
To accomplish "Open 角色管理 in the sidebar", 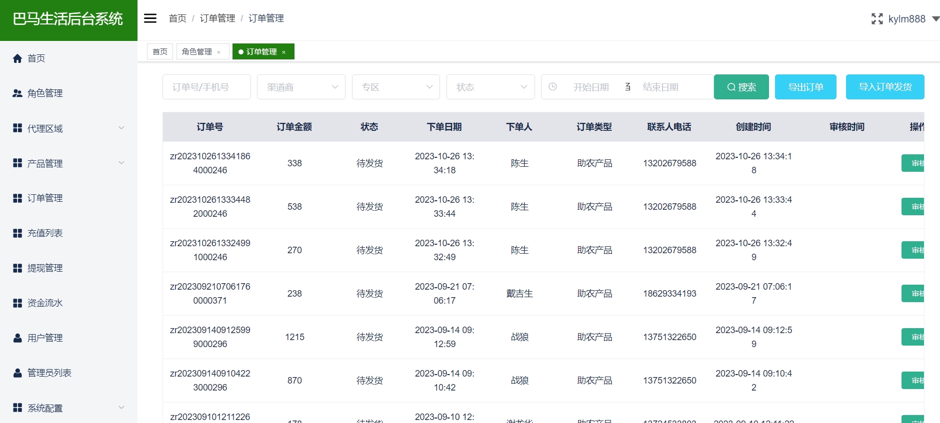I will 68,93.
